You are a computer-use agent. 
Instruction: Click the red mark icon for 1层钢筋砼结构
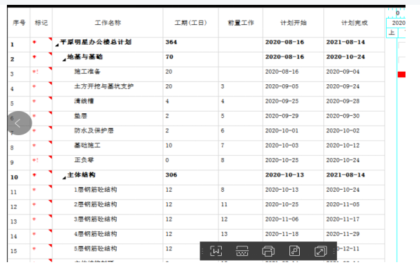(35, 190)
